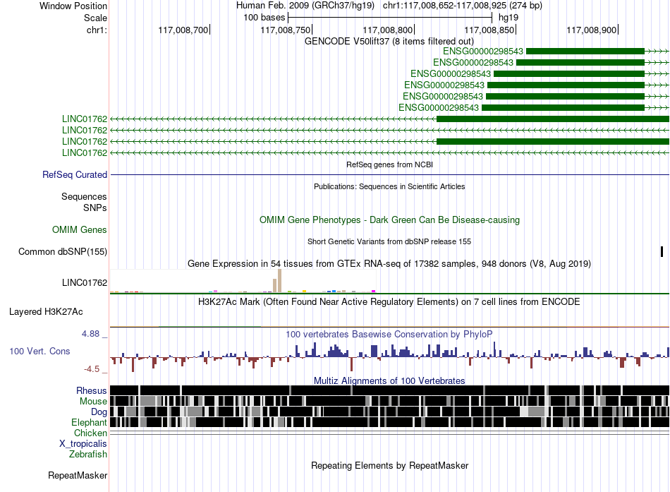
Task: Open Repeating Elements by RepeatMasker title
Action: (390, 465)
